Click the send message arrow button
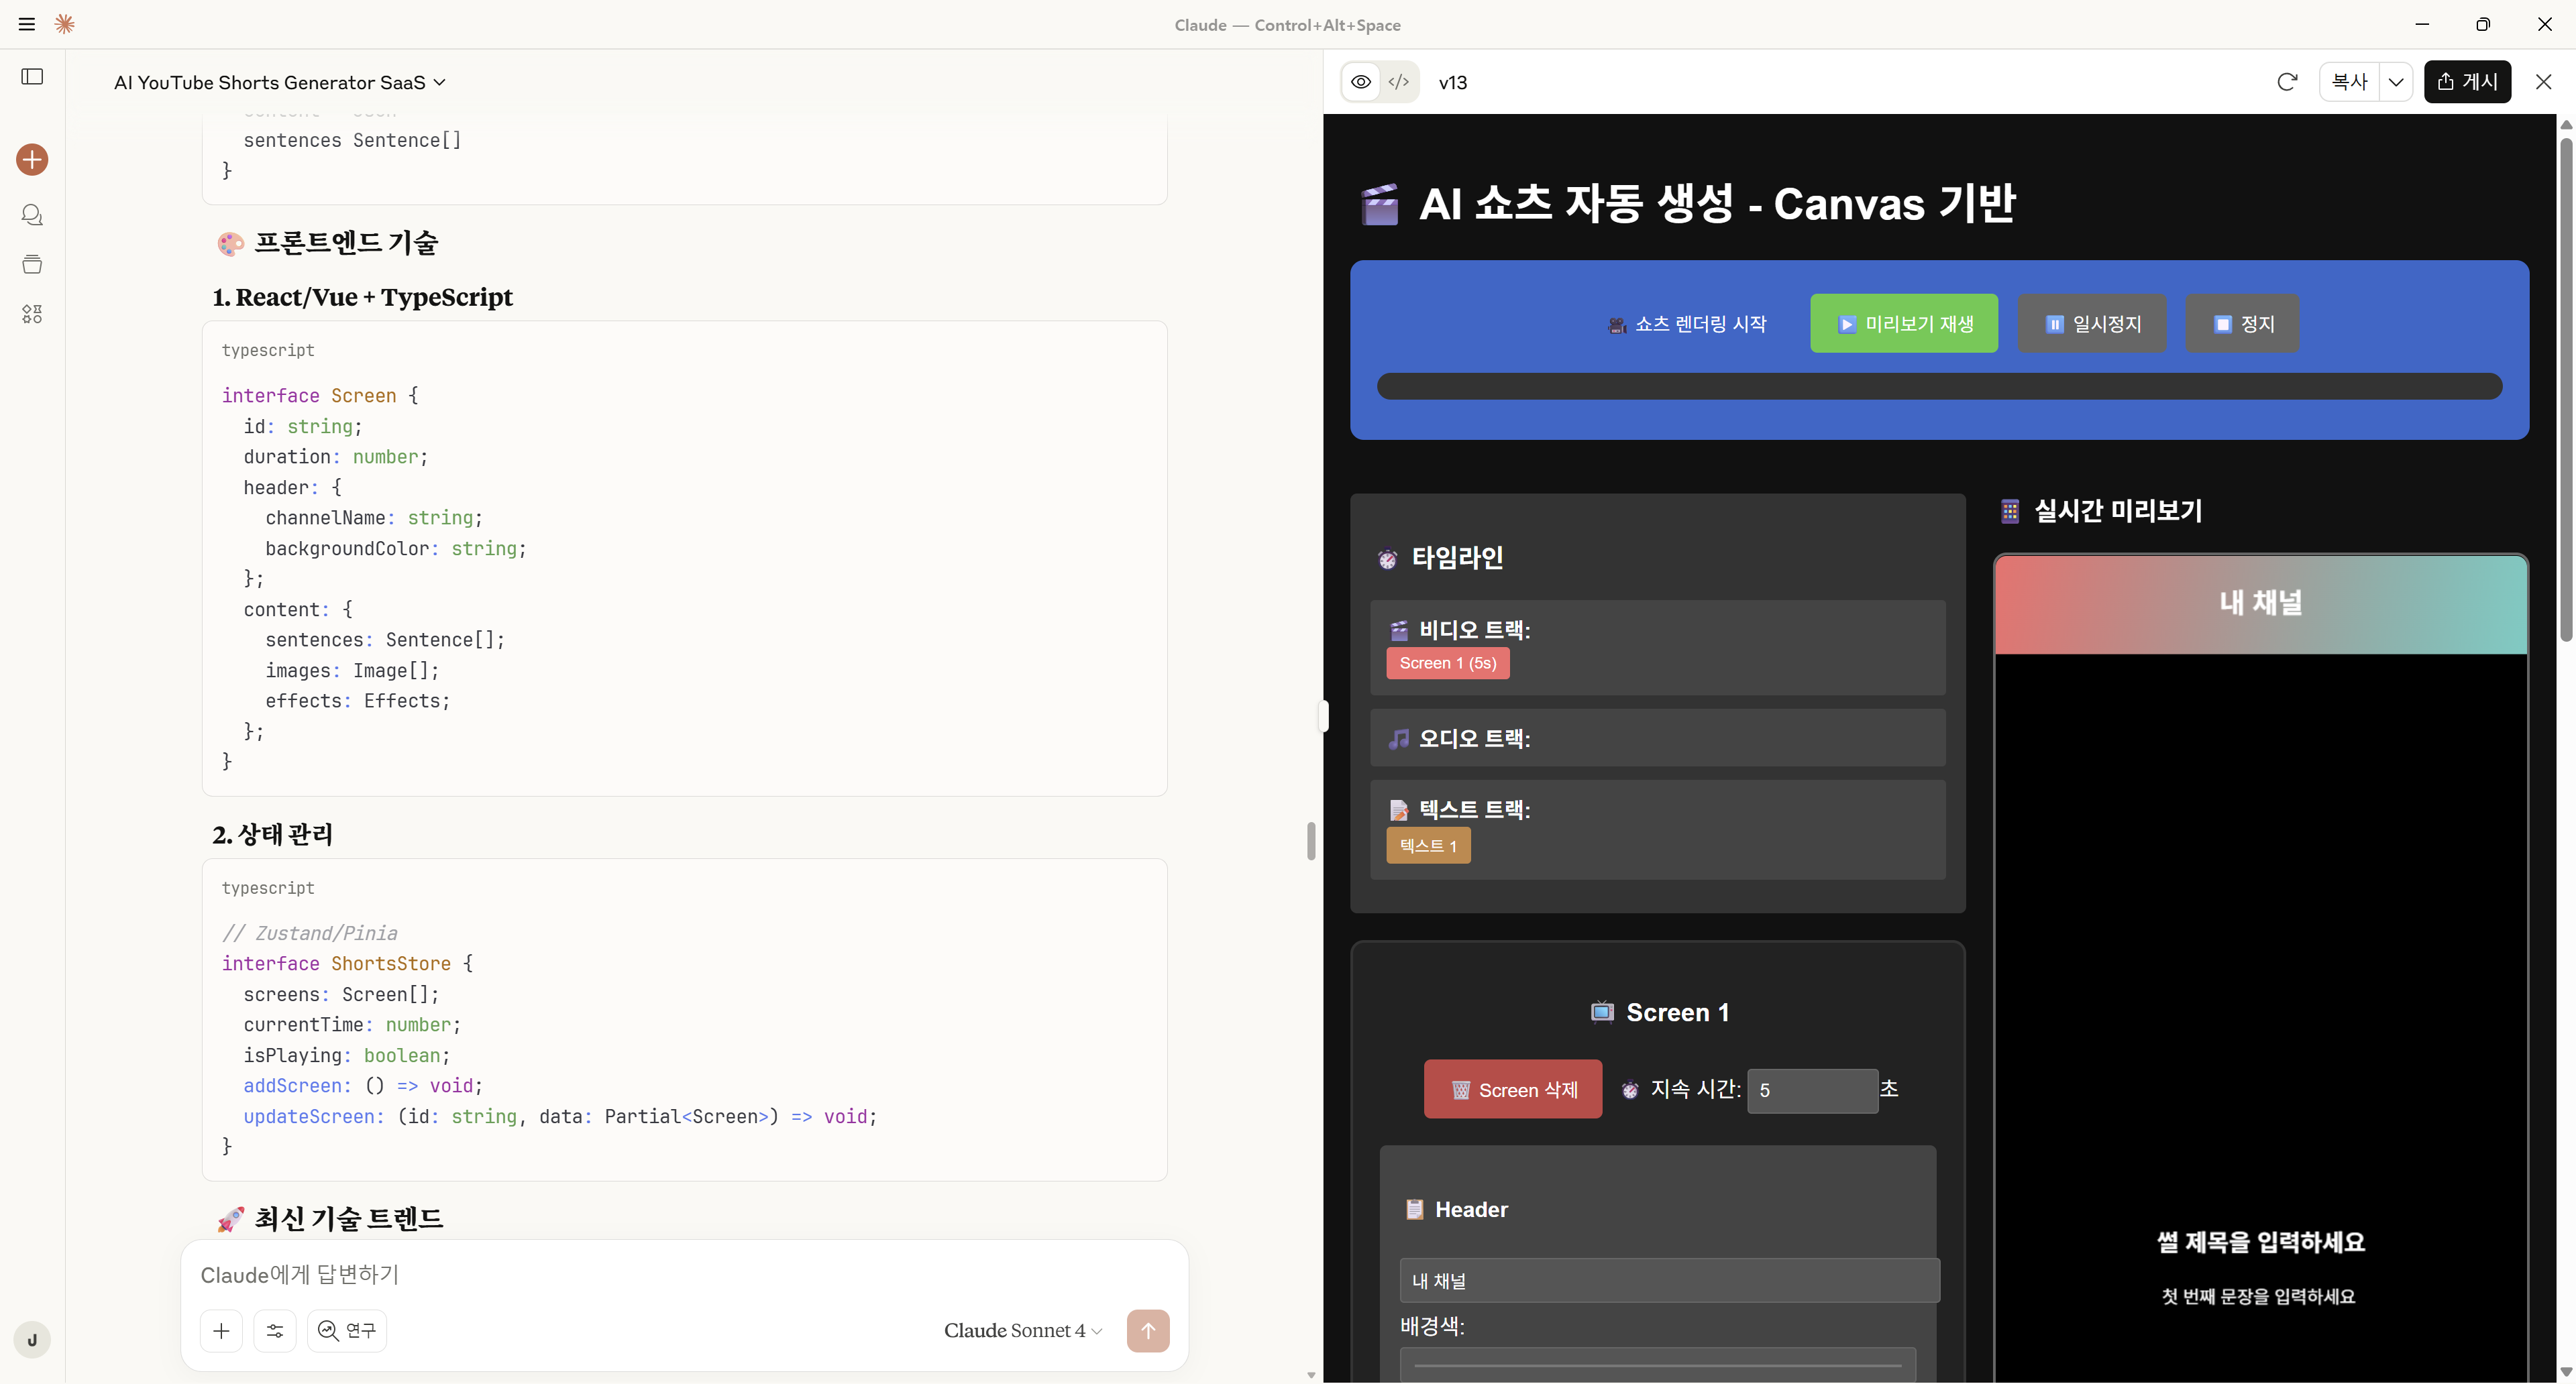Viewport: 2576px width, 1384px height. point(1147,1330)
